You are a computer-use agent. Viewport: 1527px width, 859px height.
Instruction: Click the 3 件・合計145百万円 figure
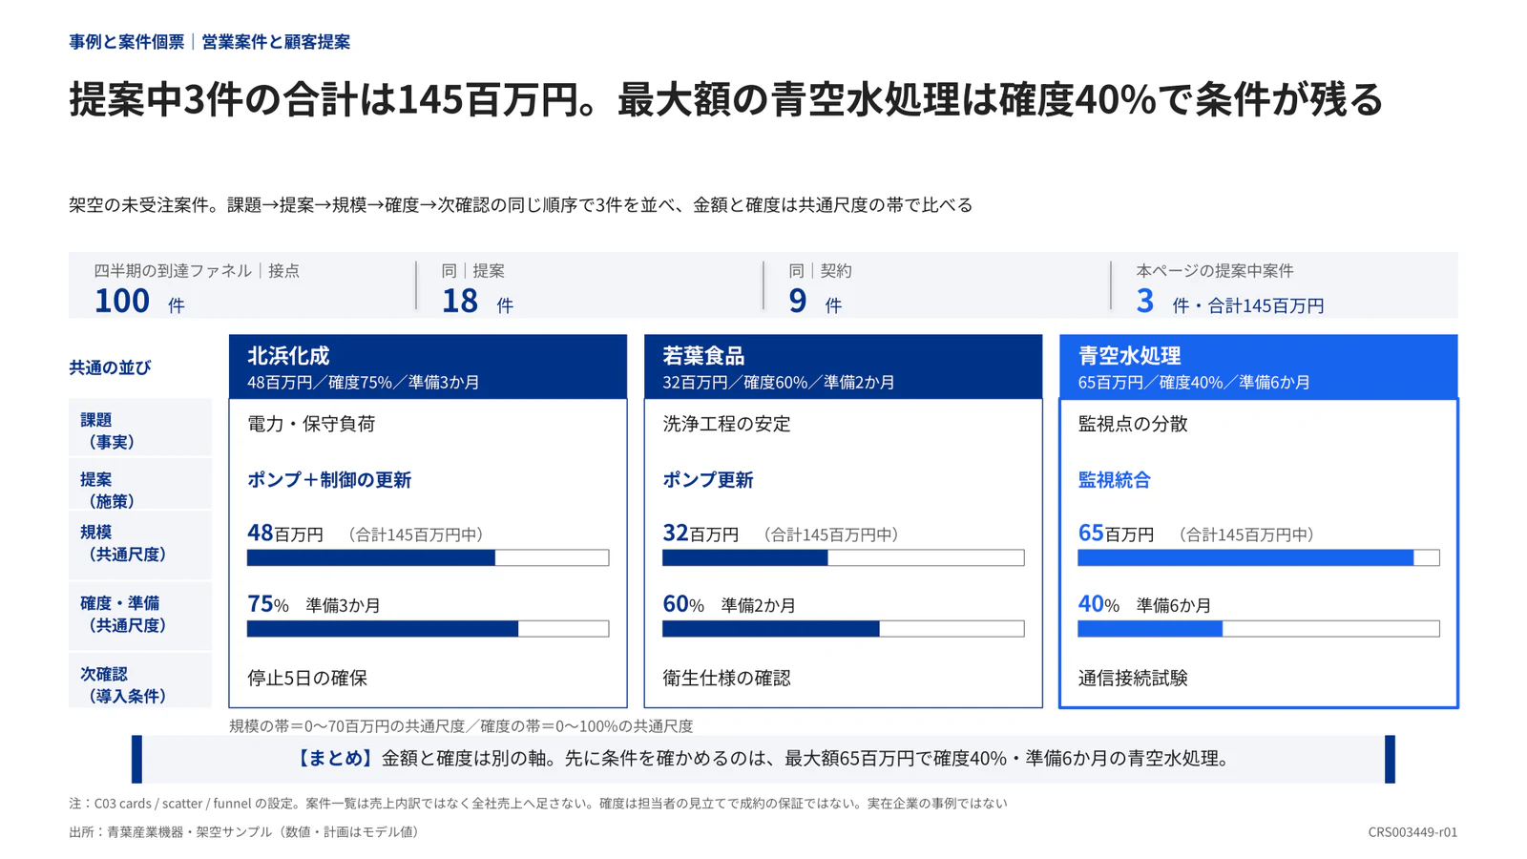[1229, 302]
